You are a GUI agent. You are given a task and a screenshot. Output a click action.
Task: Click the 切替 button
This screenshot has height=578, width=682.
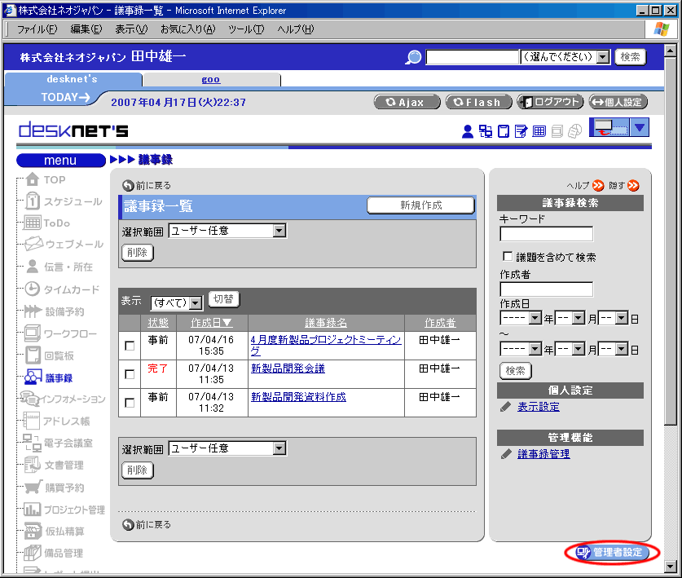click(224, 299)
